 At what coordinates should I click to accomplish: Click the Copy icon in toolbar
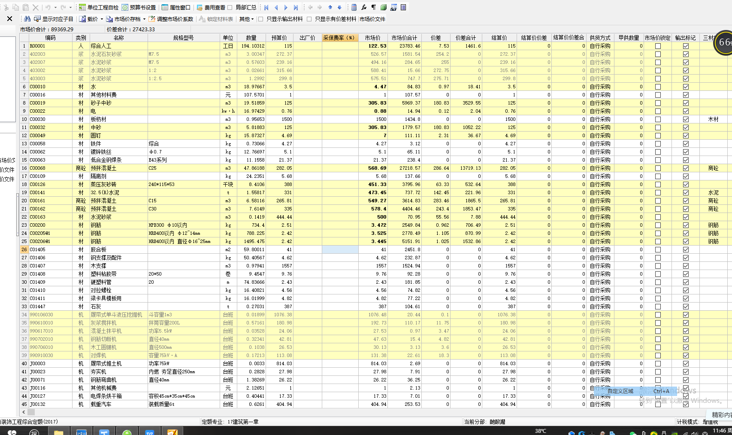coord(16,7)
